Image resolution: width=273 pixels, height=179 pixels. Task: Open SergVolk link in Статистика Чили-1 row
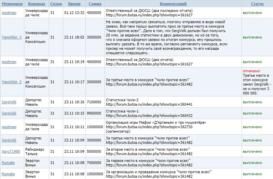tap(9, 113)
